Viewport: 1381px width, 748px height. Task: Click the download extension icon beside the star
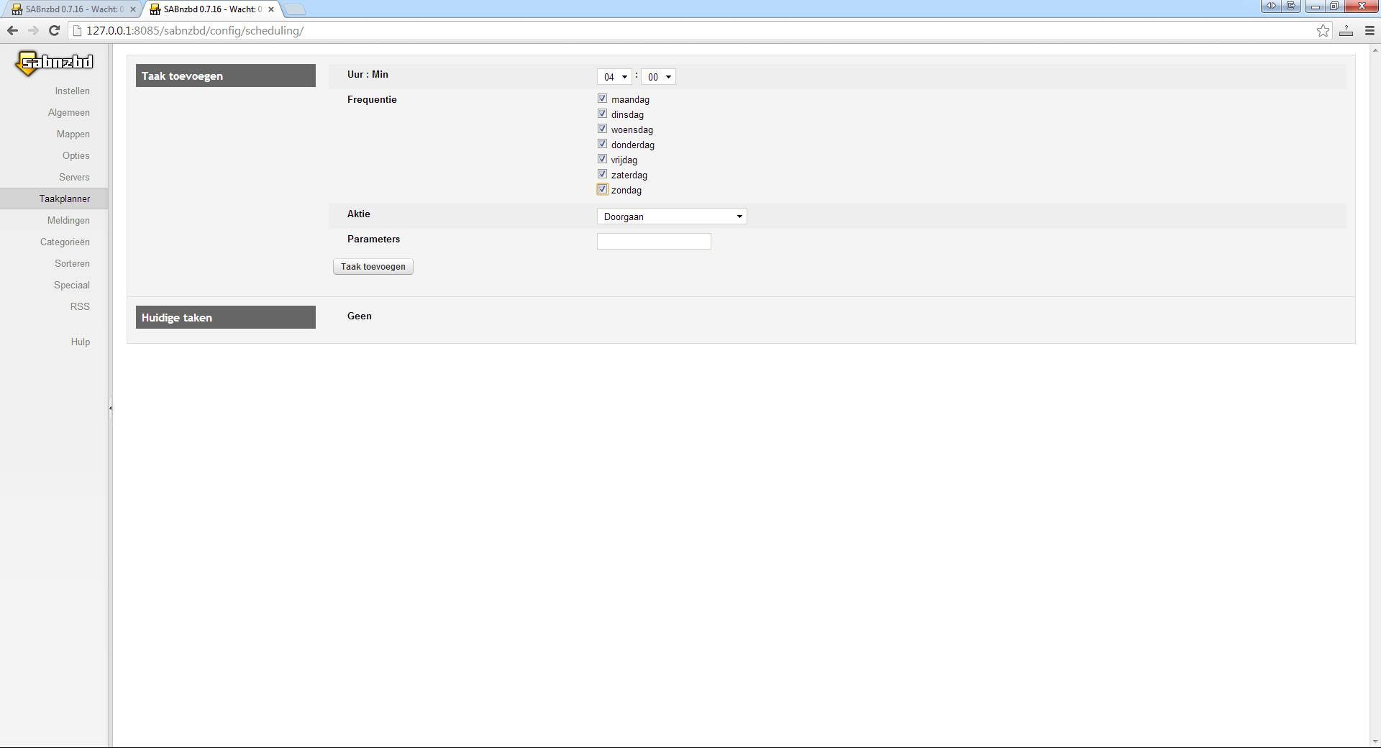(x=1346, y=30)
